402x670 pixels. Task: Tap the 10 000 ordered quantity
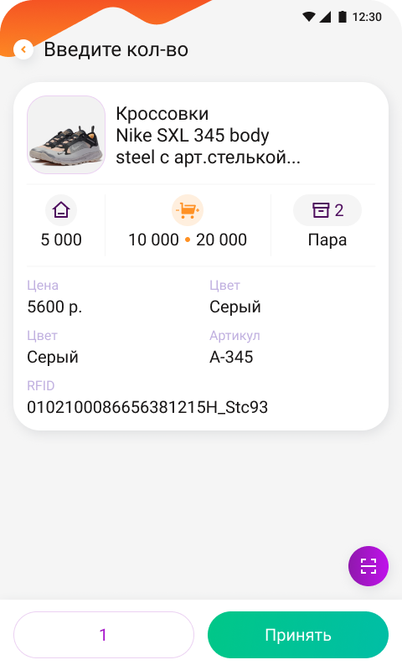154,240
